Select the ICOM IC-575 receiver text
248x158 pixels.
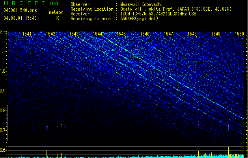pos(158,14)
